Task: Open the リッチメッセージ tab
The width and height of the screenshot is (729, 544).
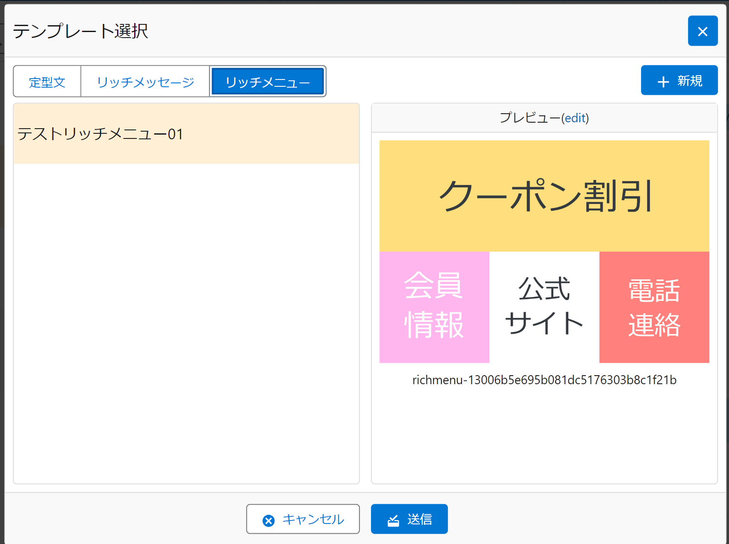Action: (x=145, y=82)
